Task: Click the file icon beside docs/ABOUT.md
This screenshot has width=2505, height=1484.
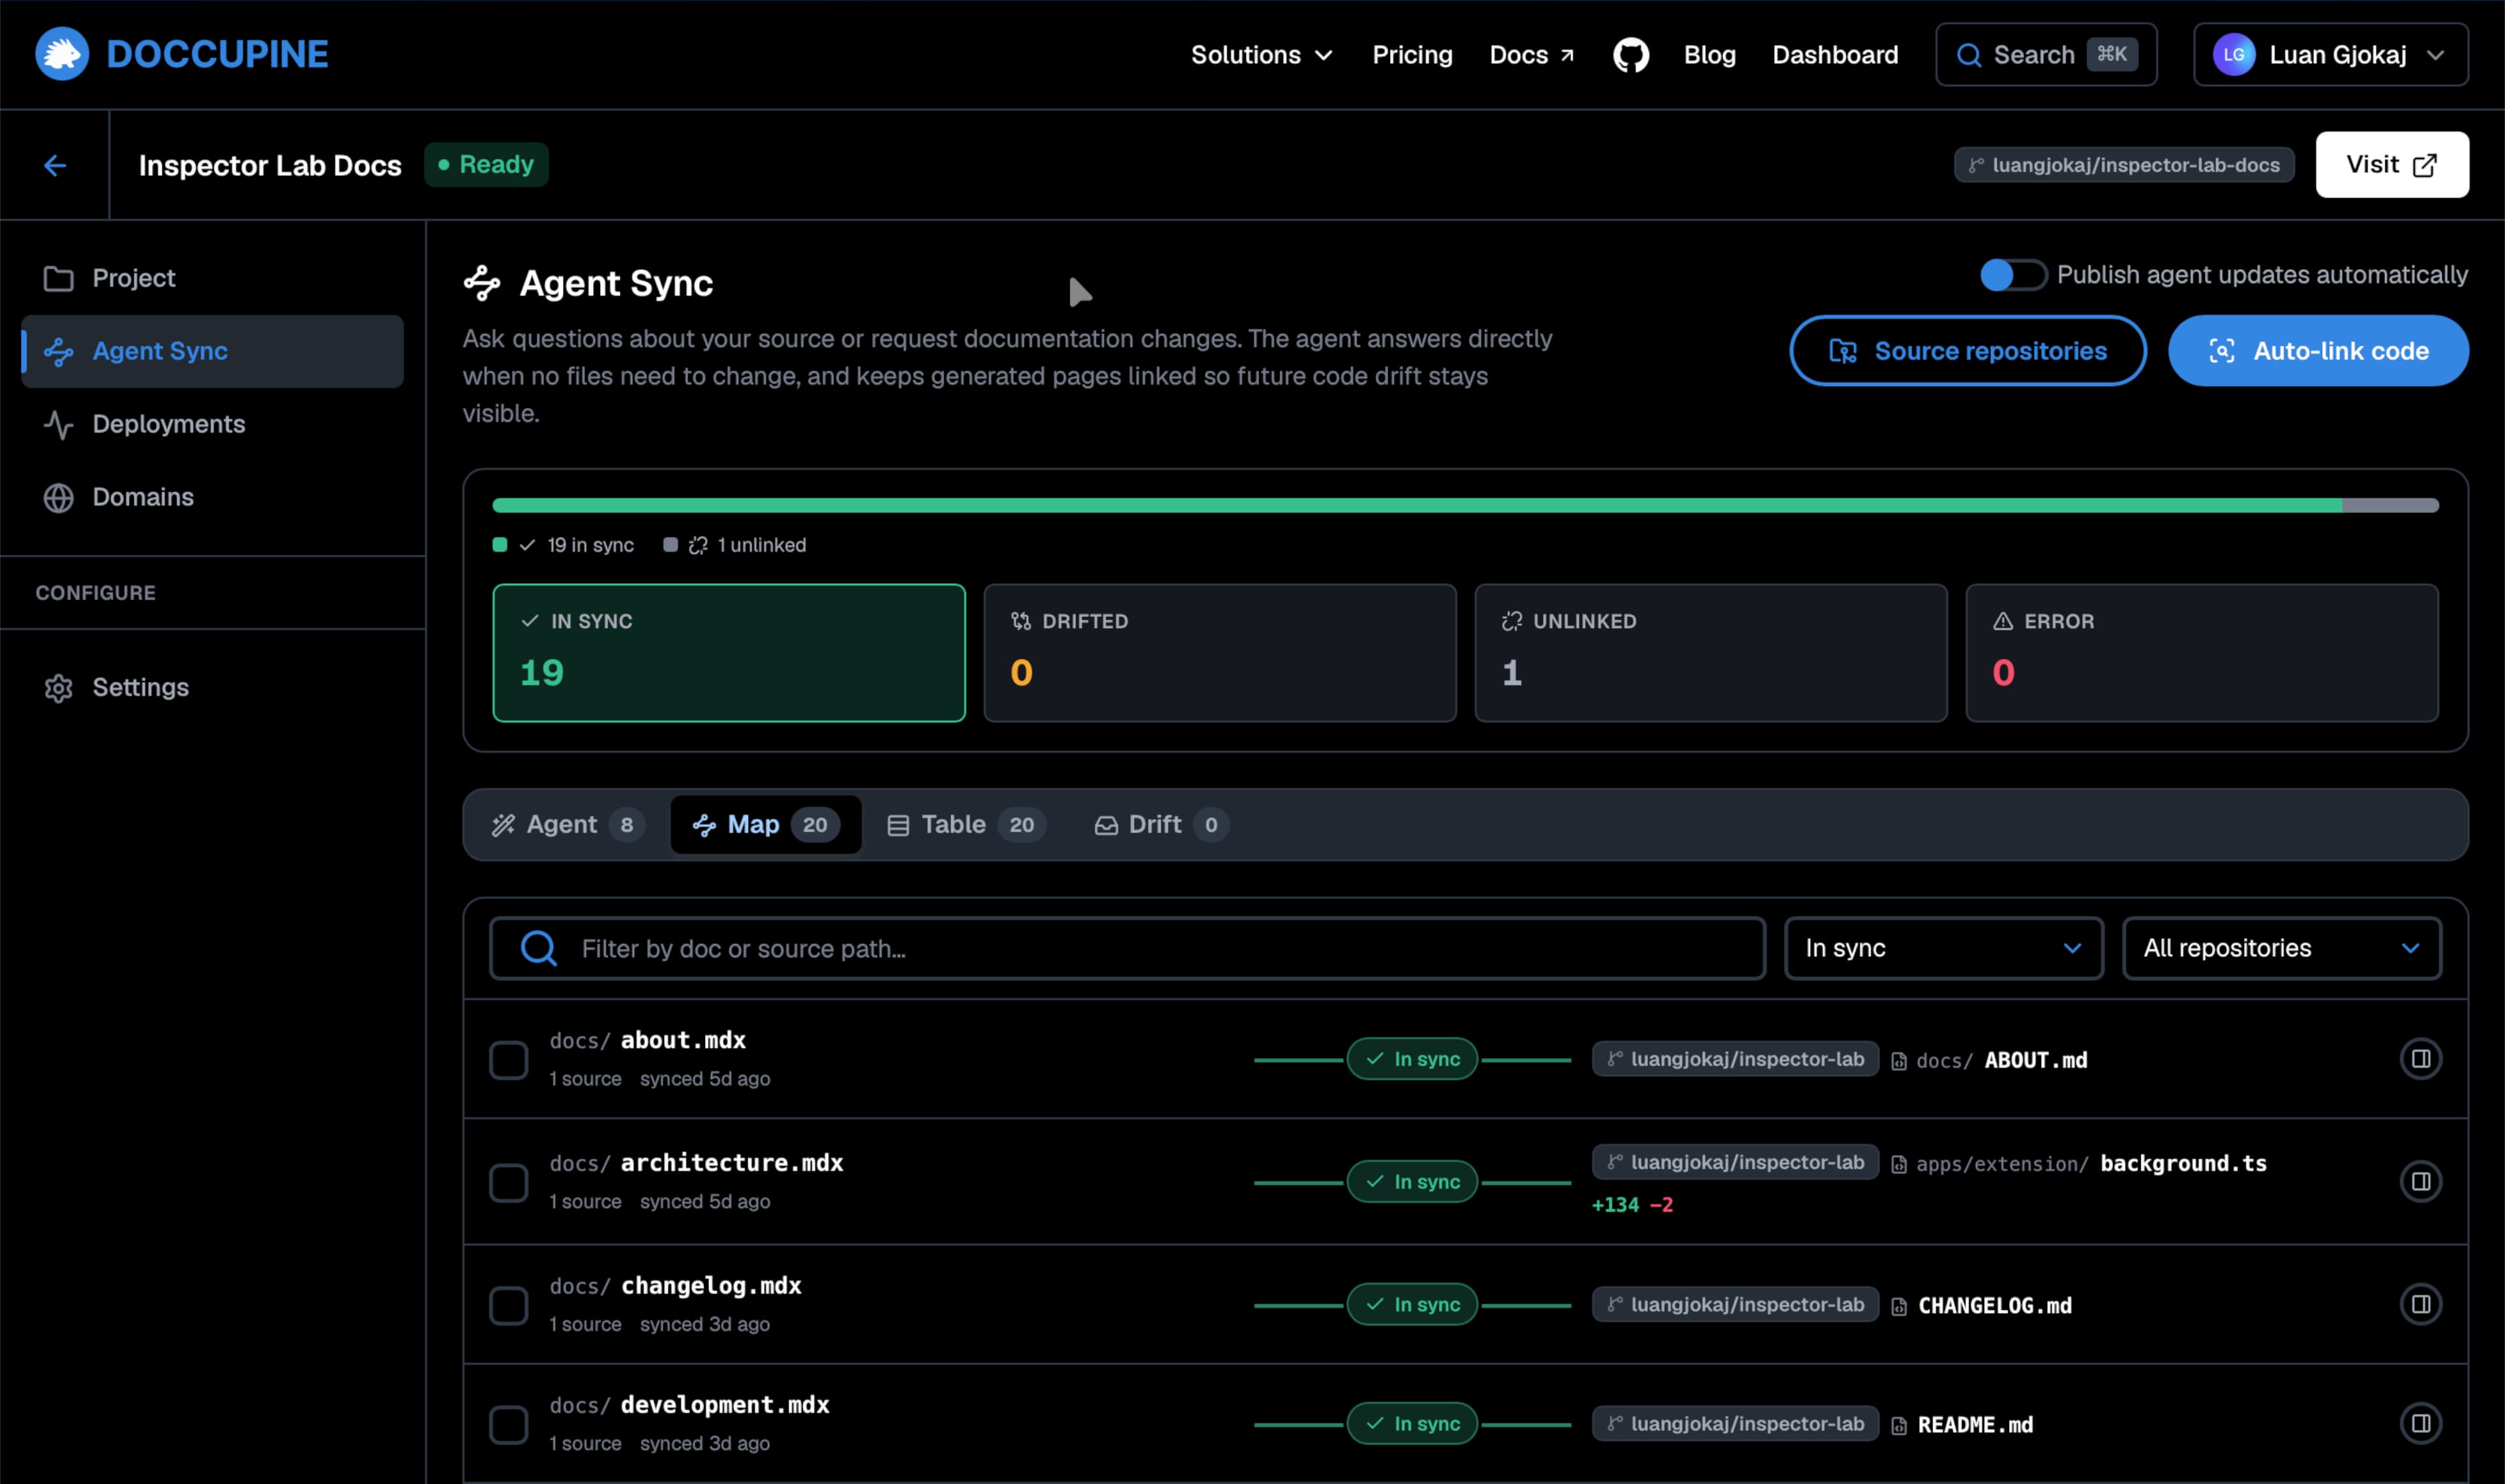Action: point(1898,1061)
